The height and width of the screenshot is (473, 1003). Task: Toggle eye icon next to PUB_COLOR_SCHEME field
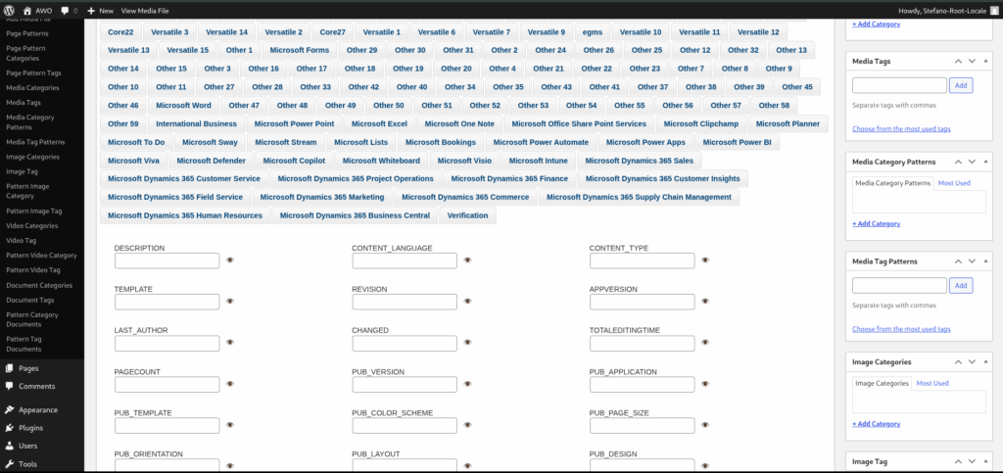click(x=467, y=425)
